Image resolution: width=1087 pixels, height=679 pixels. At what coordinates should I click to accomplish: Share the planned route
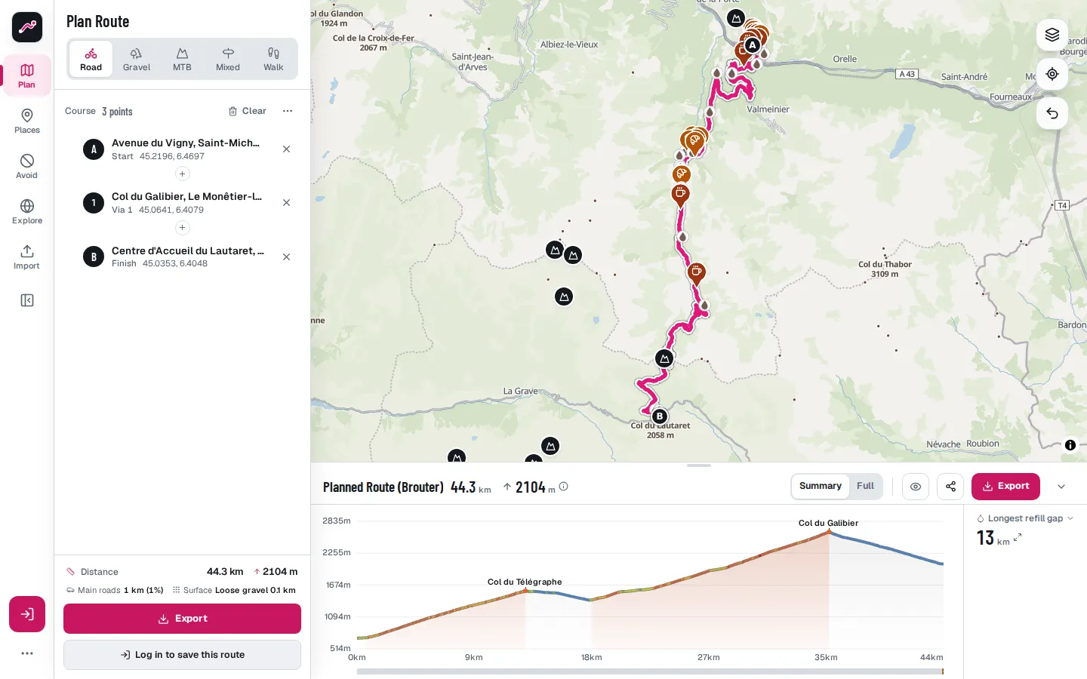(x=950, y=487)
